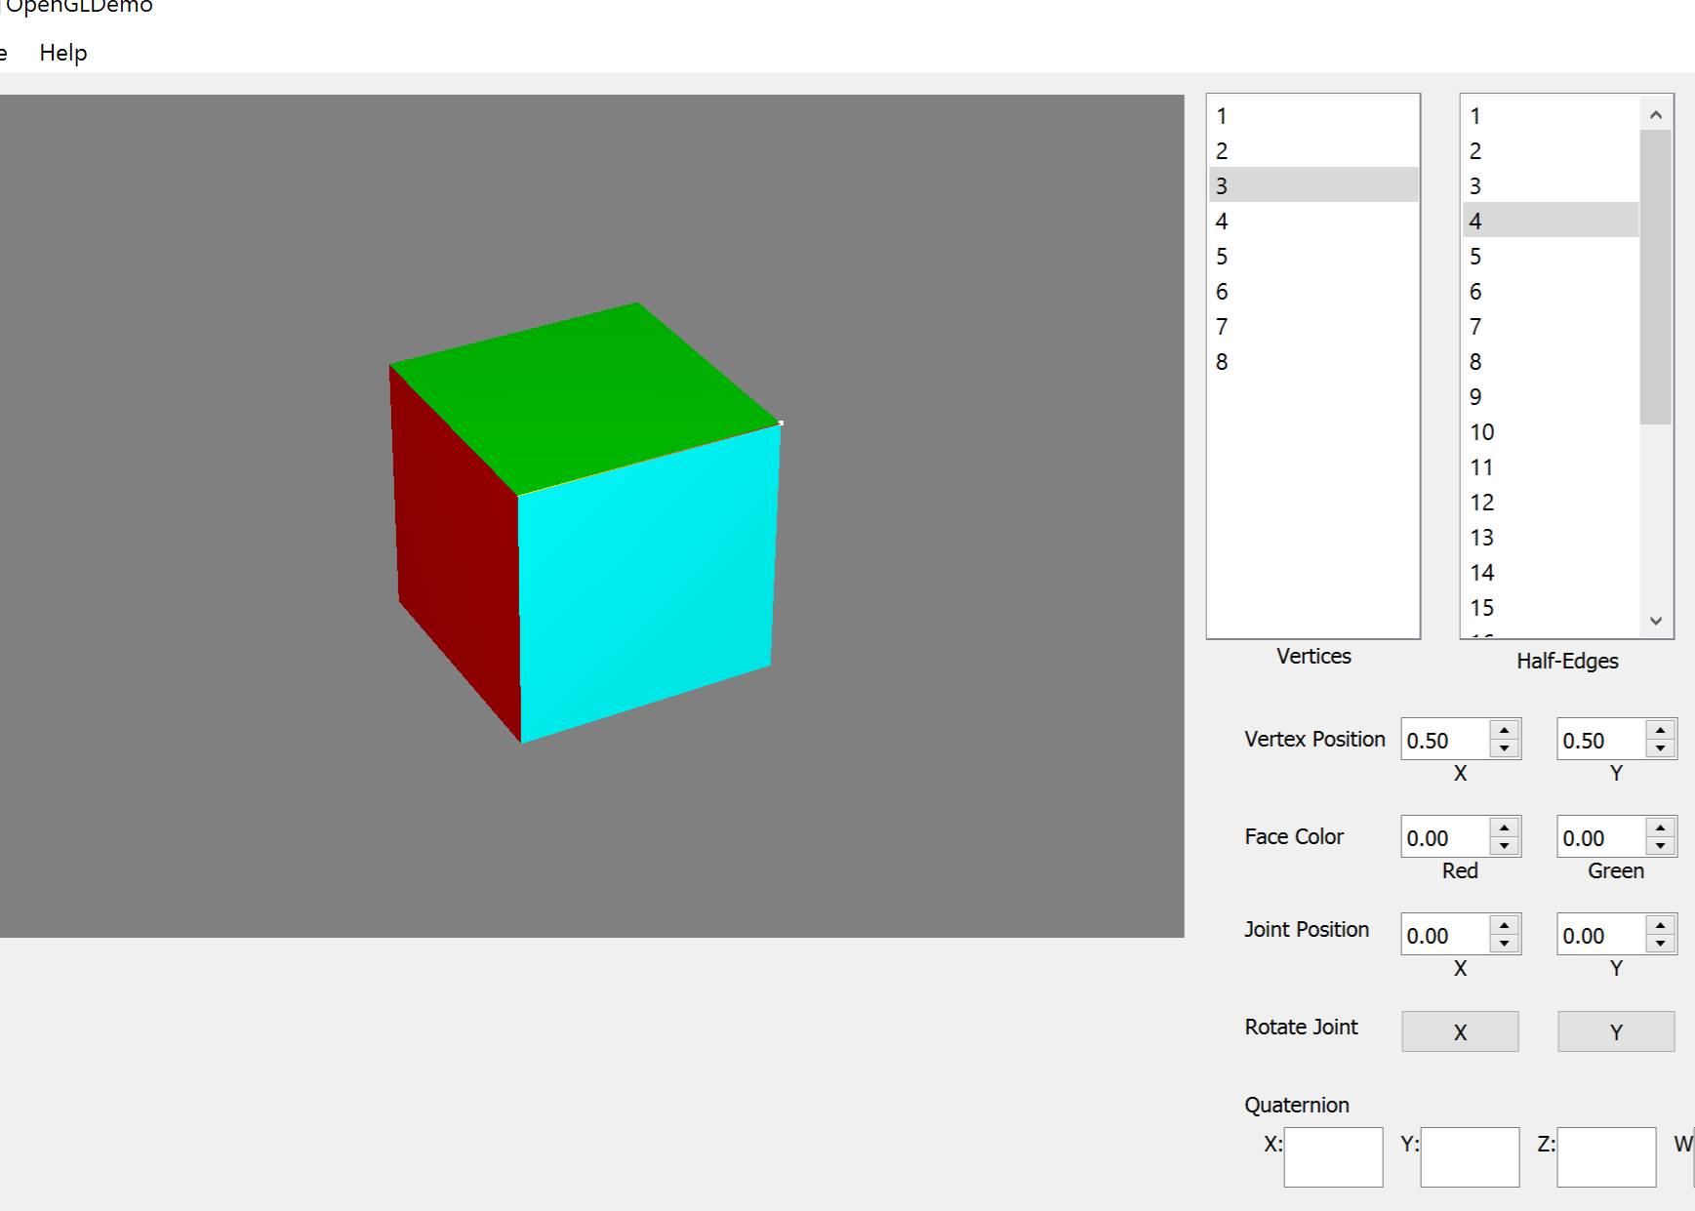Screen dimensions: 1695x1211
Task: Increase Vertex Position X value
Action: pyautogui.click(x=1505, y=730)
